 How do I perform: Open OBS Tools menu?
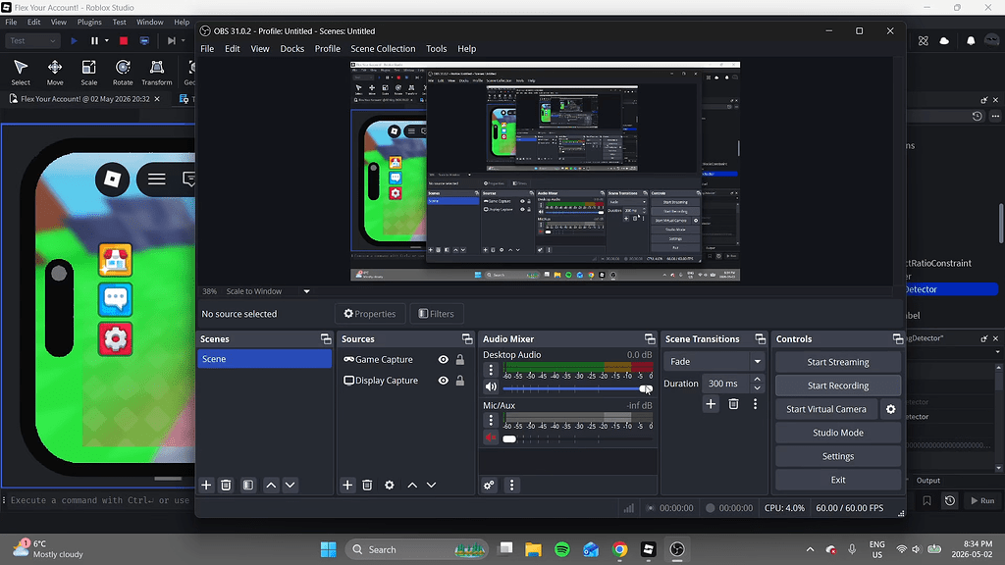pyautogui.click(x=436, y=49)
